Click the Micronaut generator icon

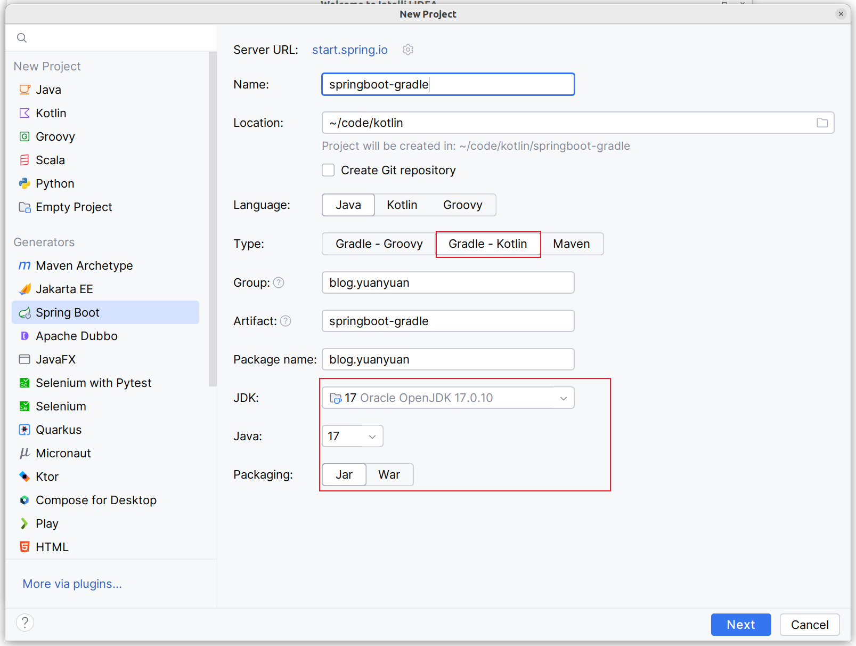(25, 453)
